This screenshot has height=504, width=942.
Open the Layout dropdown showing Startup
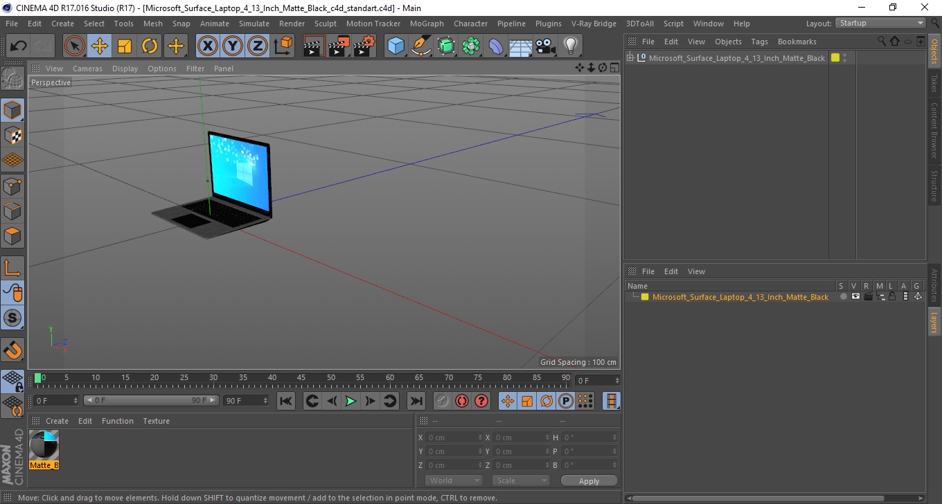881,24
